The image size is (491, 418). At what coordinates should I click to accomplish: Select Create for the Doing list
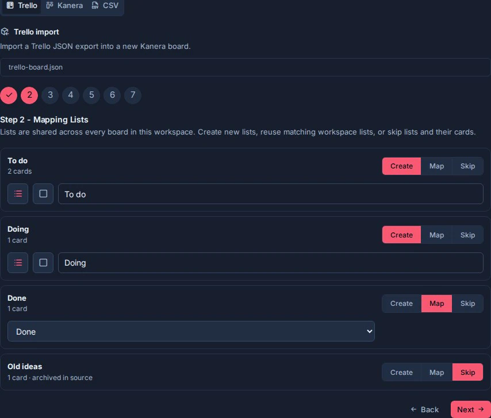click(401, 235)
